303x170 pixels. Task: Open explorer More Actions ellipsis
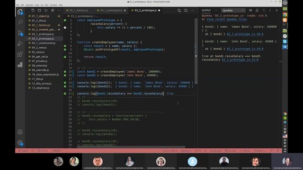[x=59, y=10]
